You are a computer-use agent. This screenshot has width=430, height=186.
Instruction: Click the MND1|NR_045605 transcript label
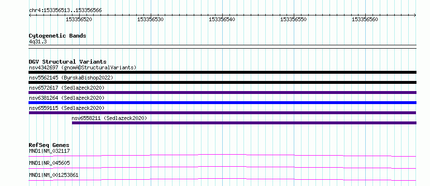(49, 163)
